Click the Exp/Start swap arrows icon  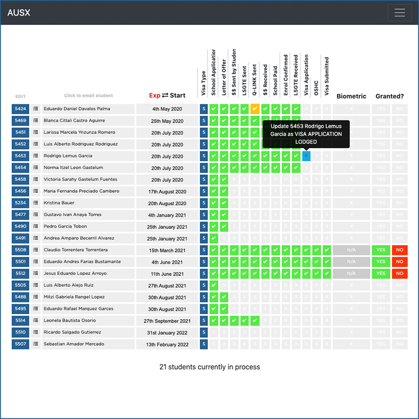coord(165,95)
